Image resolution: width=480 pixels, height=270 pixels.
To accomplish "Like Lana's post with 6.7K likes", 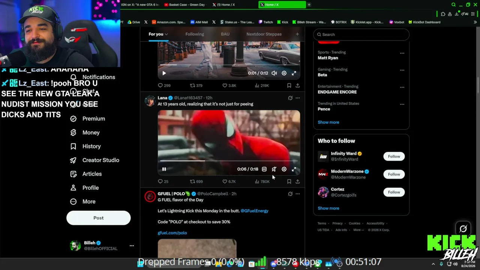I will pyautogui.click(x=229, y=181).
